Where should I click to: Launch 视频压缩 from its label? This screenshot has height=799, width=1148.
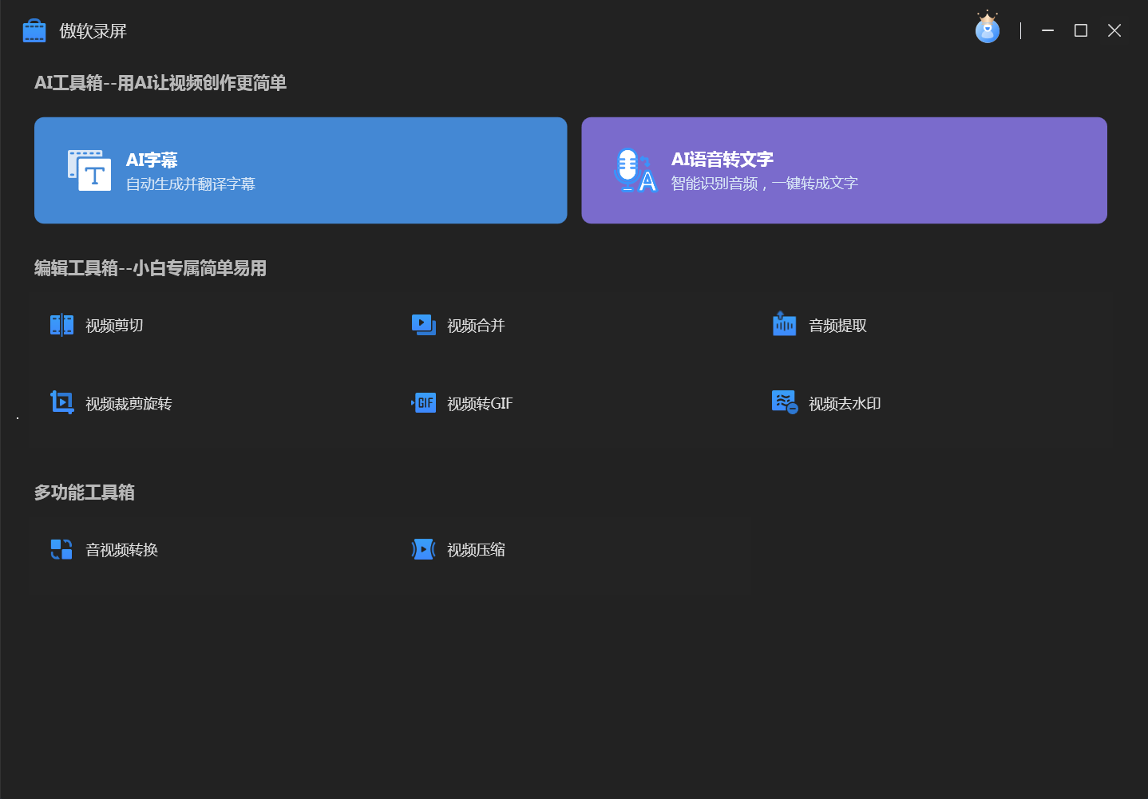pos(476,550)
